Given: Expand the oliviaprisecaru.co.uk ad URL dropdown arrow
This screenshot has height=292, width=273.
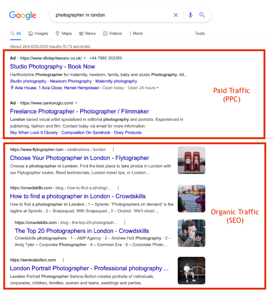Looking at the screenshot, I should (x=85, y=58).
